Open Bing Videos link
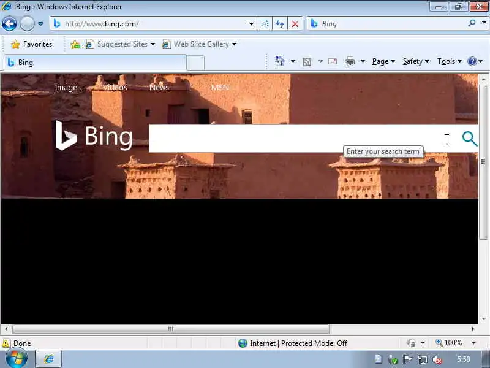The height and width of the screenshot is (368, 490). pos(115,88)
